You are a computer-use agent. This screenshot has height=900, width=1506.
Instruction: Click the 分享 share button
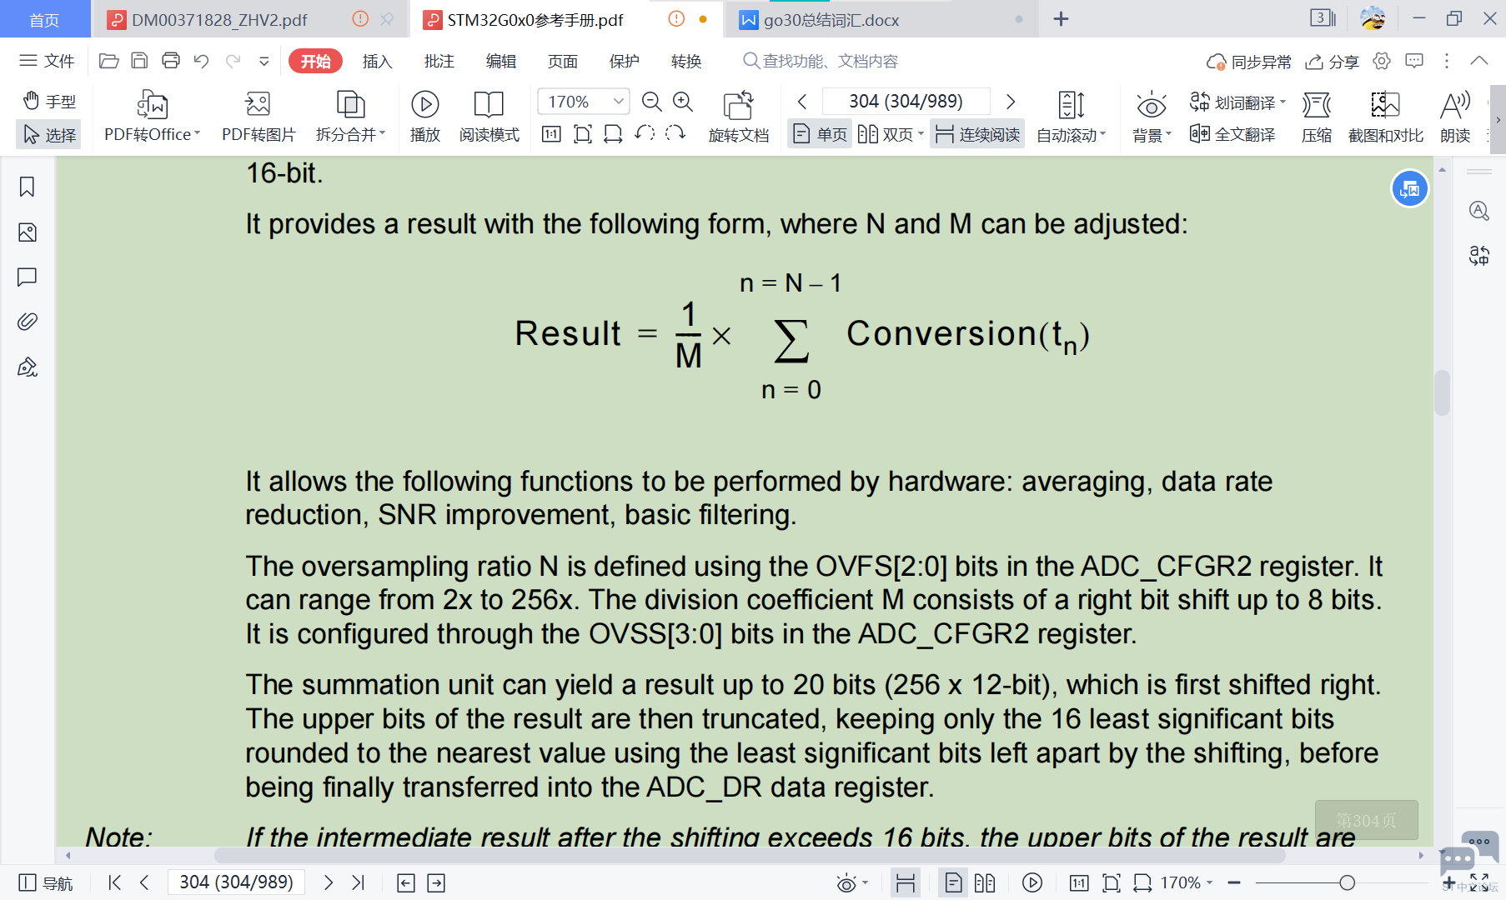tap(1332, 62)
